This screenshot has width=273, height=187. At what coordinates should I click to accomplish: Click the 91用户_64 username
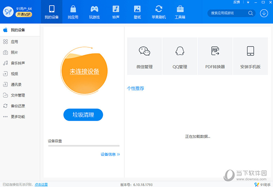pos(24,9)
